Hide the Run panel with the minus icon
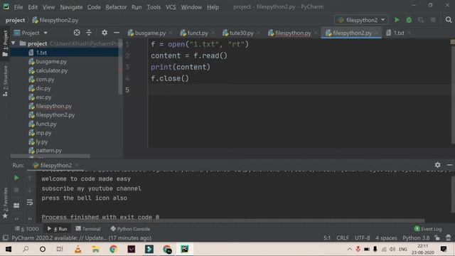 (449, 165)
